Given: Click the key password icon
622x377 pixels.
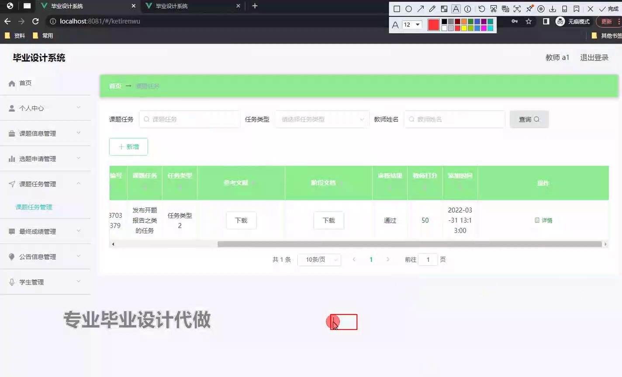Looking at the screenshot, I should coord(515,21).
